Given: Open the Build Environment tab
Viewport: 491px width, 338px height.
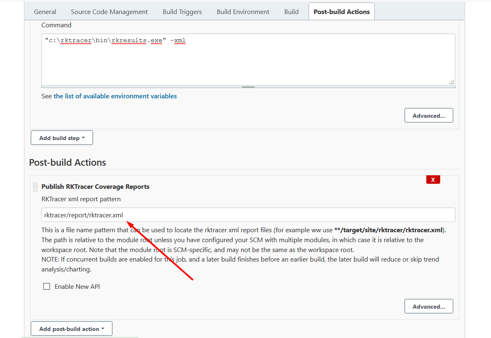Looking at the screenshot, I should click(243, 12).
